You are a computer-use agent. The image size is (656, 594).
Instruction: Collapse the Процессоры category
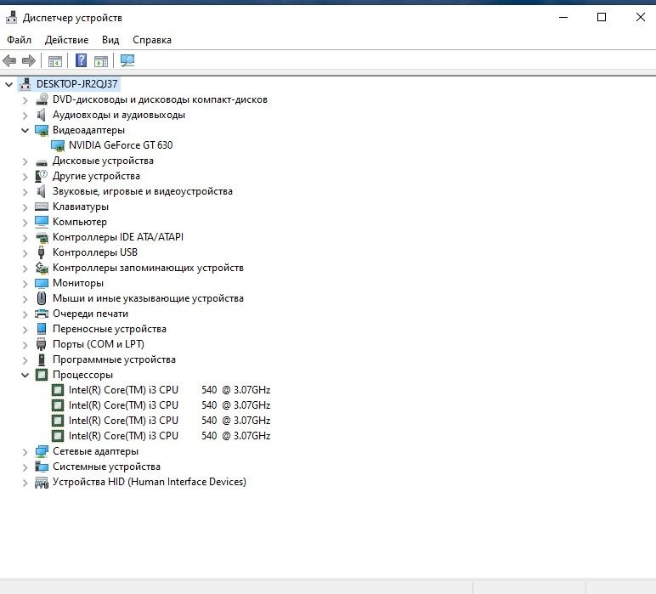pyautogui.click(x=25, y=376)
